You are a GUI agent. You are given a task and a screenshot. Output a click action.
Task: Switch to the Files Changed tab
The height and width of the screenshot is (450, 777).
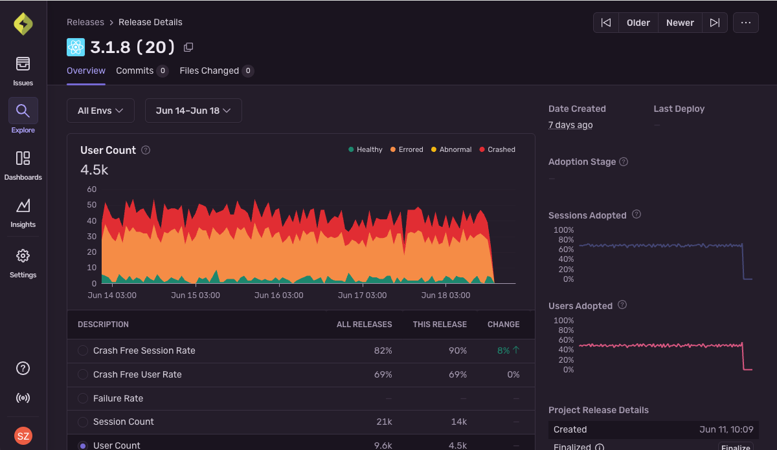click(x=210, y=70)
